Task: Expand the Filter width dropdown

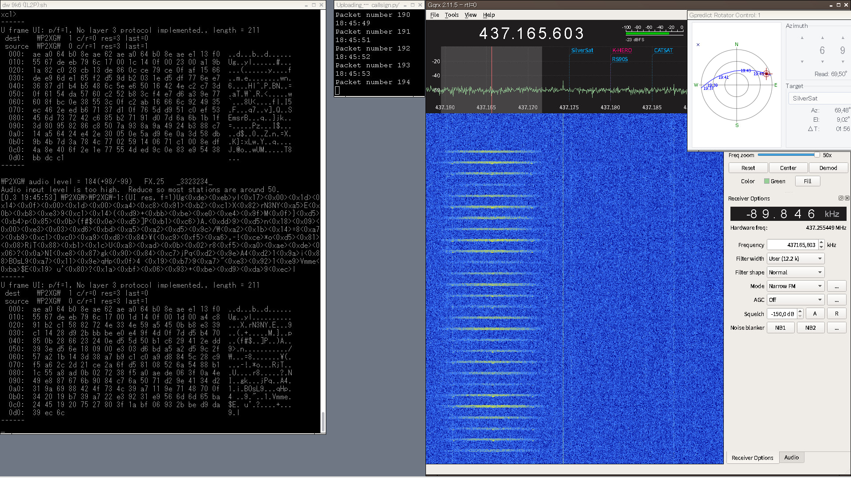Action: pos(796,259)
